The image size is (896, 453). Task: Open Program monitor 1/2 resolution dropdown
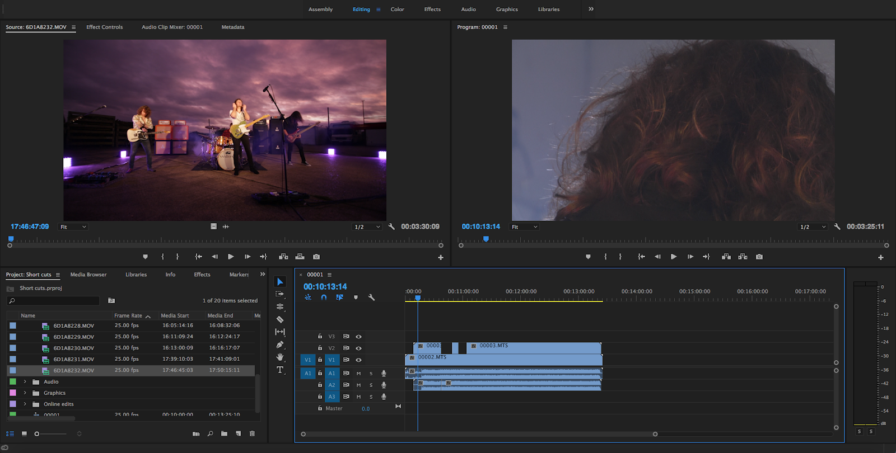pyautogui.click(x=813, y=226)
